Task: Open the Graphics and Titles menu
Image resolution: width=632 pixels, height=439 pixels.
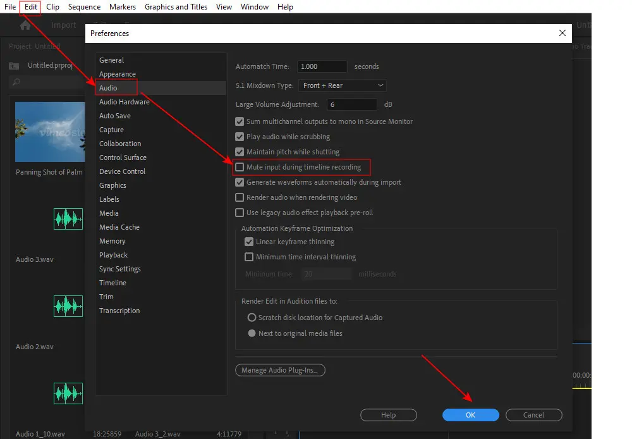Action: point(176,7)
